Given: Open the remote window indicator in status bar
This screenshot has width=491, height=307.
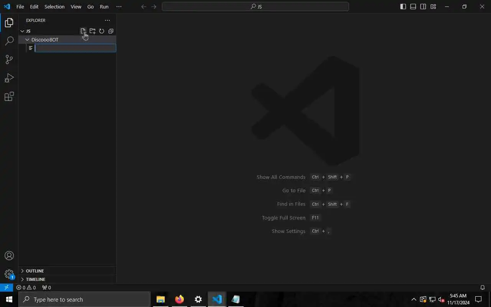Looking at the screenshot, I should pos(7,287).
